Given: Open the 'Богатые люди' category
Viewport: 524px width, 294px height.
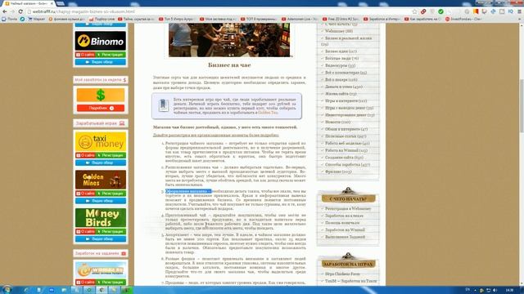Looking at the screenshot, I should (342, 58).
